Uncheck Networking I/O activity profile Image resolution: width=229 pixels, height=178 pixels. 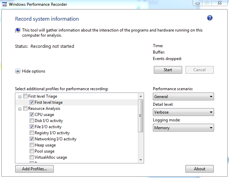point(32,139)
